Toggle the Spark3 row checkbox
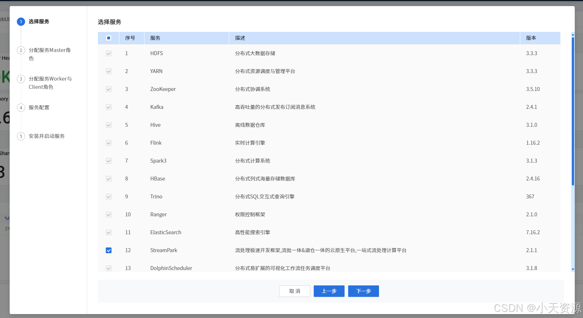 point(109,161)
